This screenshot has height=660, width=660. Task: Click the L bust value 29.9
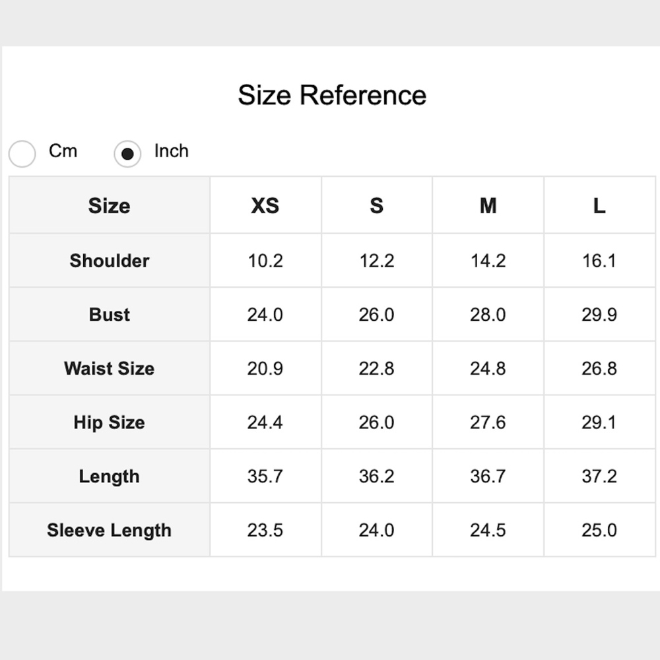tap(599, 315)
